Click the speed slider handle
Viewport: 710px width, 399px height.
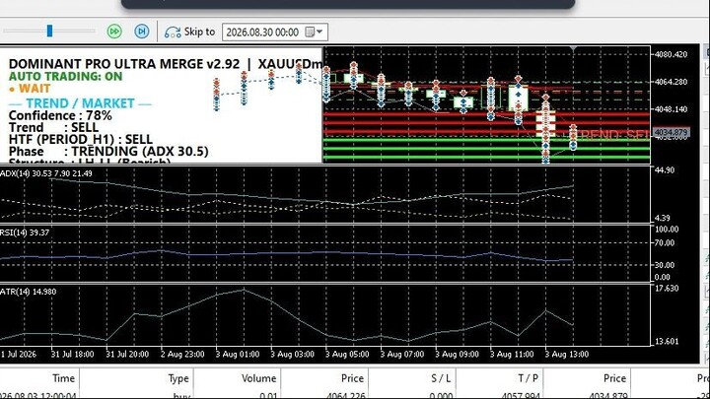pyautogui.click(x=50, y=31)
